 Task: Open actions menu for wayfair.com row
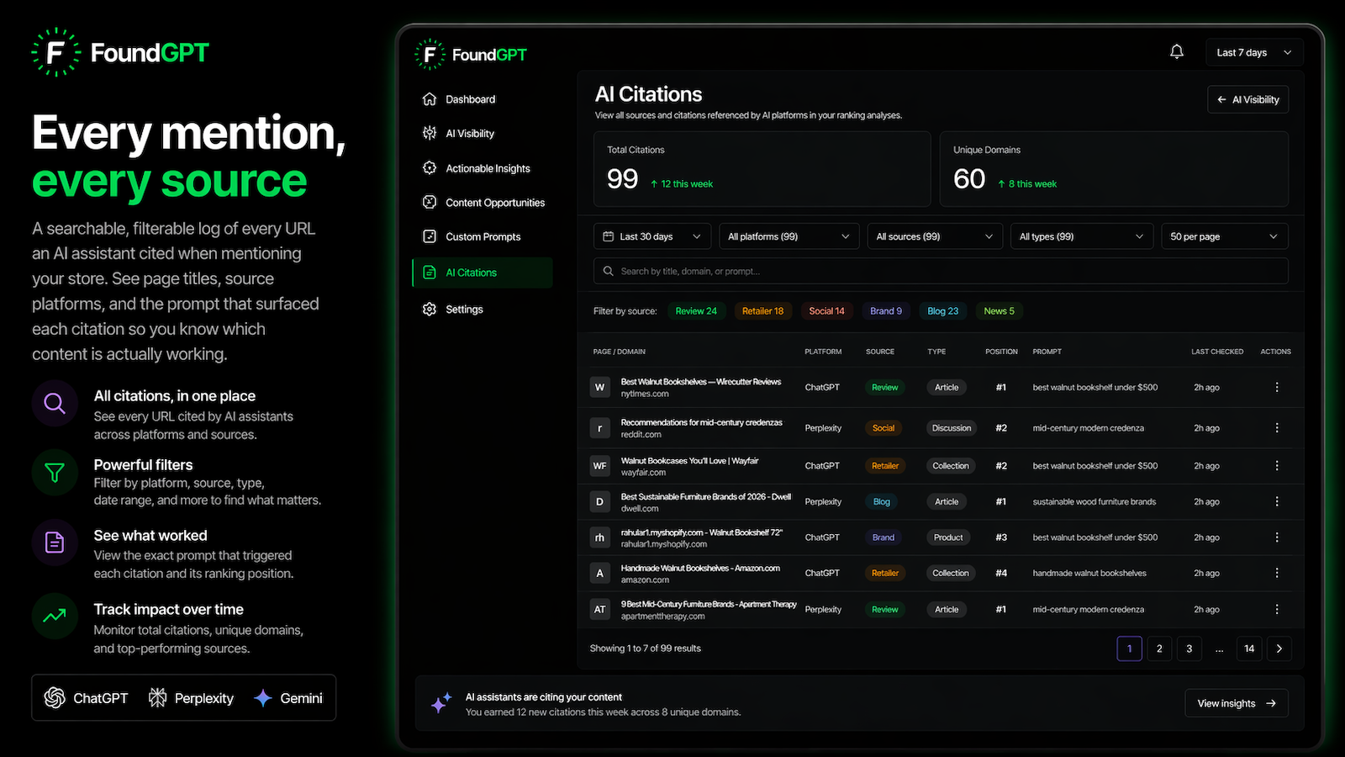click(1276, 465)
